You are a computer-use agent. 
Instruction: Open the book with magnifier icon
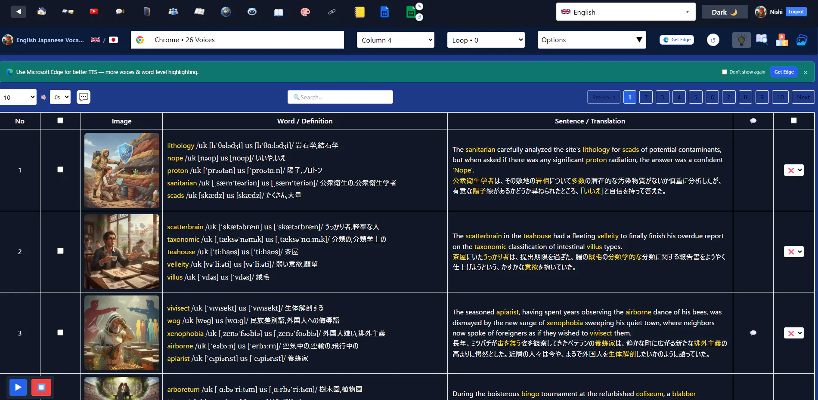762,40
